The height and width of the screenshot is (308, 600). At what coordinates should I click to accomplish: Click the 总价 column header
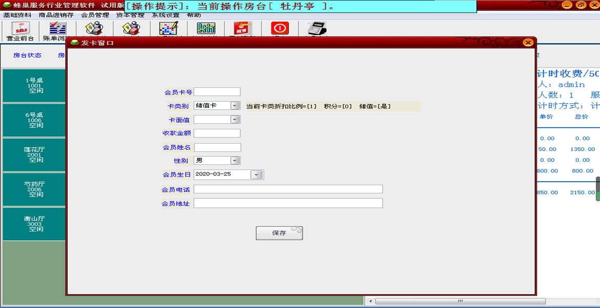581,117
